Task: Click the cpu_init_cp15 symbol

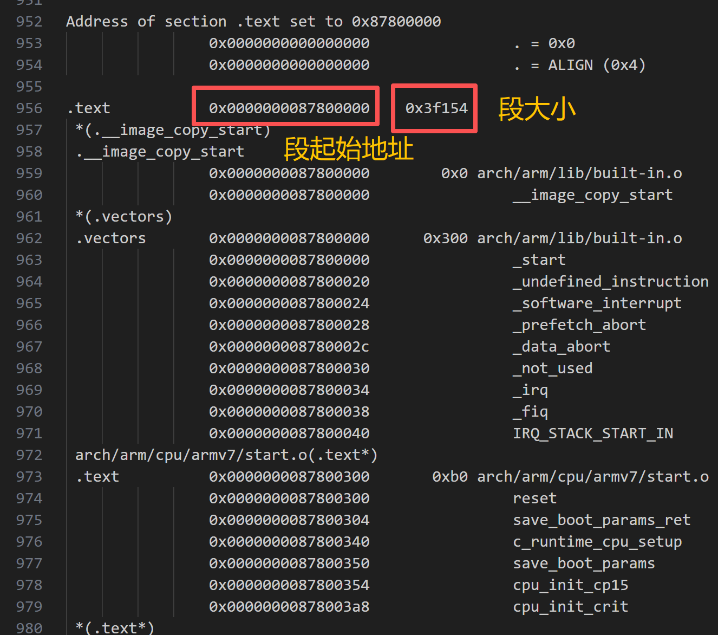Action: click(x=570, y=585)
